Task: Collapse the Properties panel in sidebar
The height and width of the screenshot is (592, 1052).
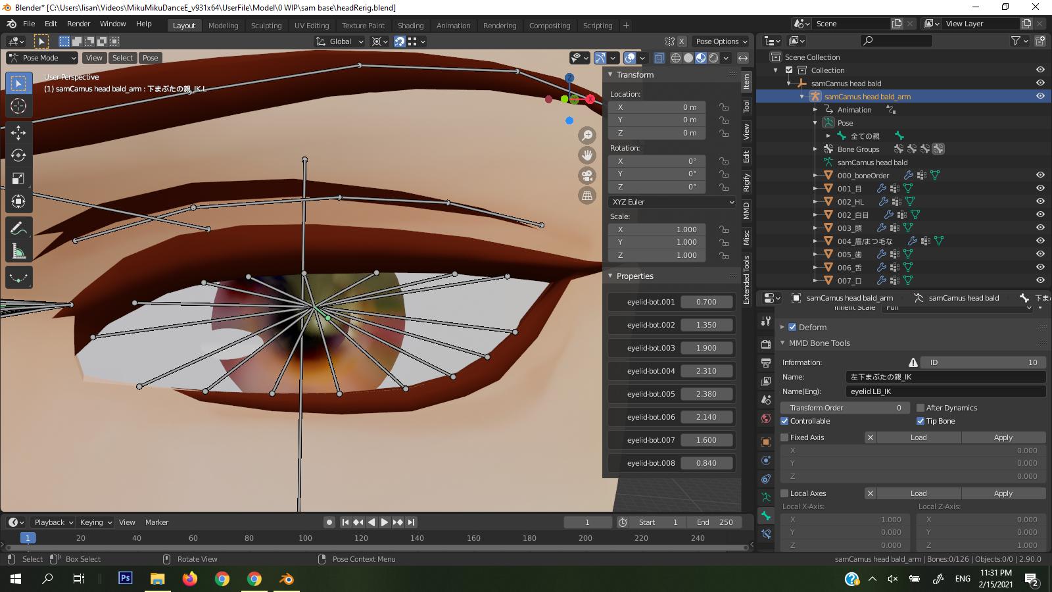Action: click(x=610, y=276)
